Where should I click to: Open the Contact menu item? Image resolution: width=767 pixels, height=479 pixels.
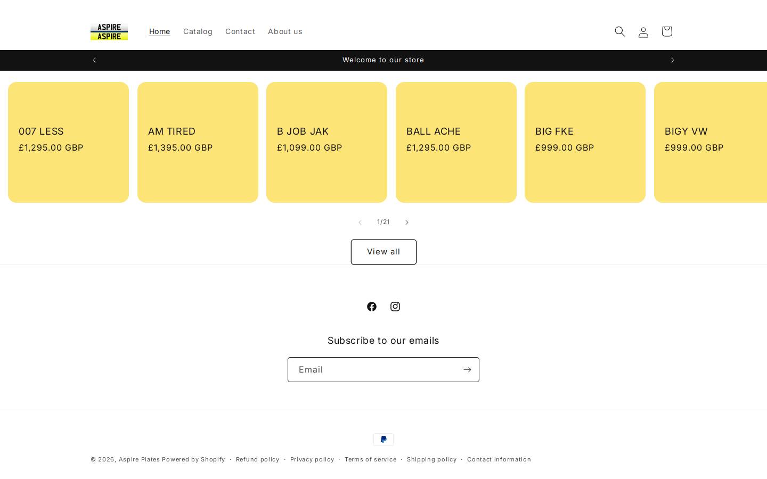click(240, 31)
